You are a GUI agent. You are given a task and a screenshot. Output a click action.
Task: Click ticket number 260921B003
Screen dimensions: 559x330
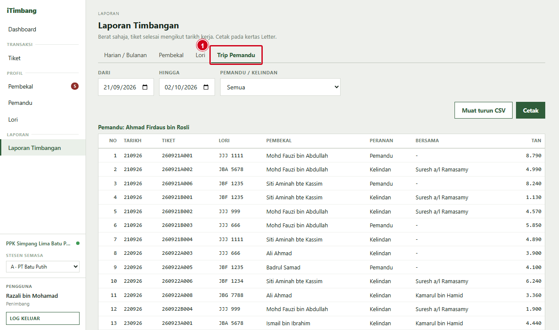click(177, 225)
